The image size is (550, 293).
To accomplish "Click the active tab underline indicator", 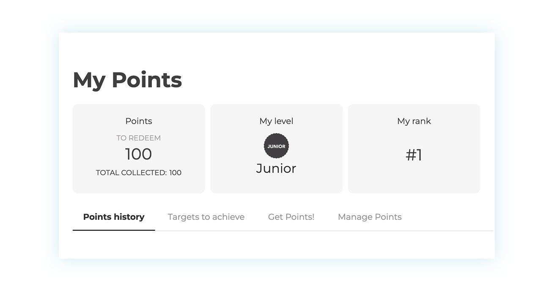I will tap(113, 229).
